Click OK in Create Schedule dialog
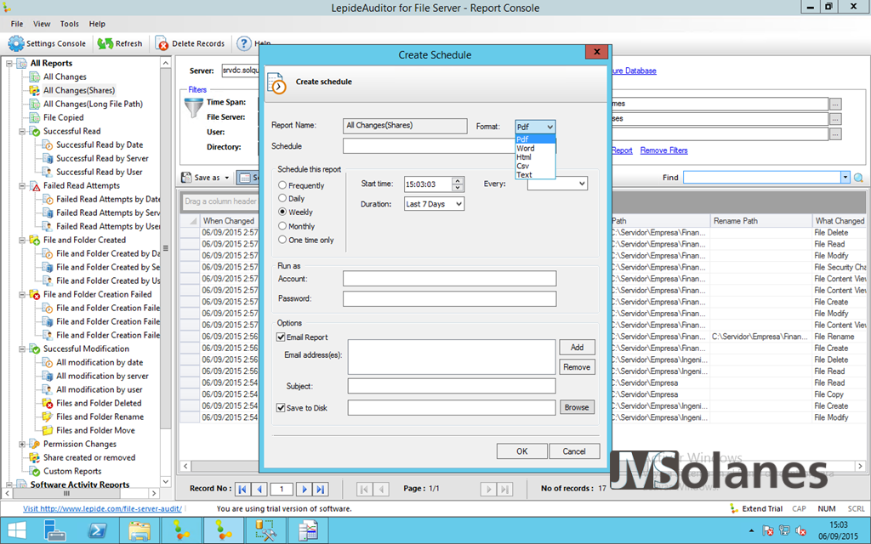This screenshot has height=544, width=871. [522, 451]
